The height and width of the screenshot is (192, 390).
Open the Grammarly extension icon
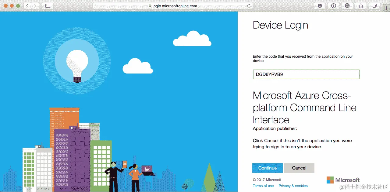click(x=347, y=6)
